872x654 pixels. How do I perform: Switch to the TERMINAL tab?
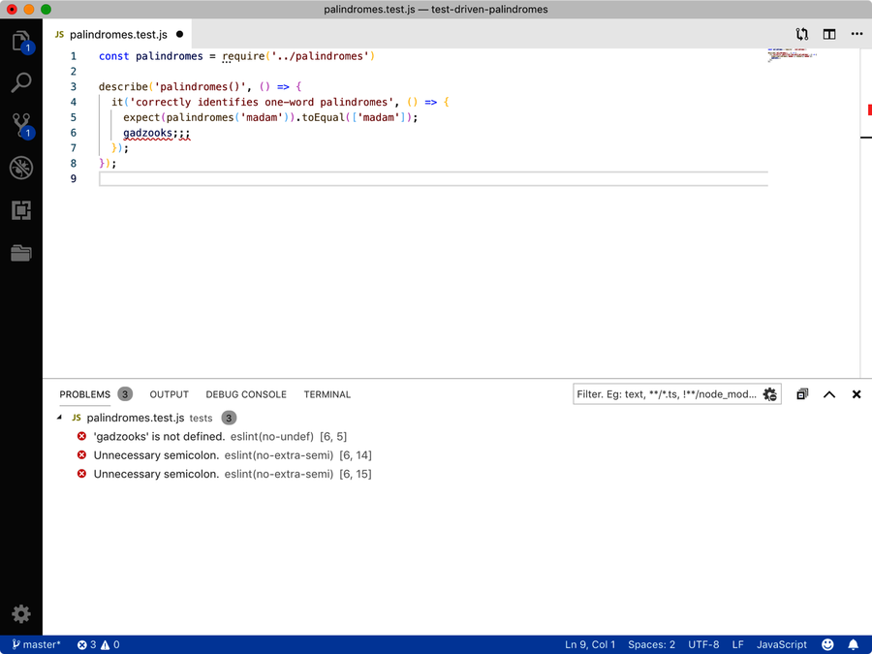point(327,394)
